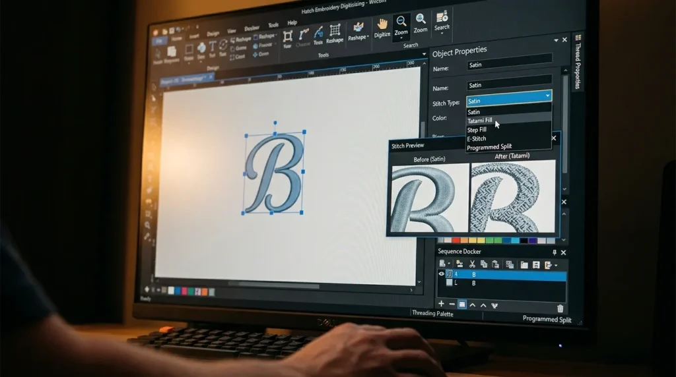Screen dimensions: 676x377
Task: Select the large Text T tool in ribbon
Action: click(212, 49)
